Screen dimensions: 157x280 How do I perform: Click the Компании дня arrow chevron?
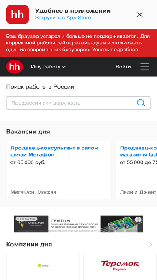(x=150, y=245)
